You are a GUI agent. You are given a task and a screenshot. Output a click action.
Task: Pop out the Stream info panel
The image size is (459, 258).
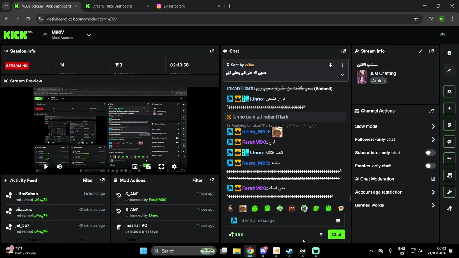click(x=431, y=51)
